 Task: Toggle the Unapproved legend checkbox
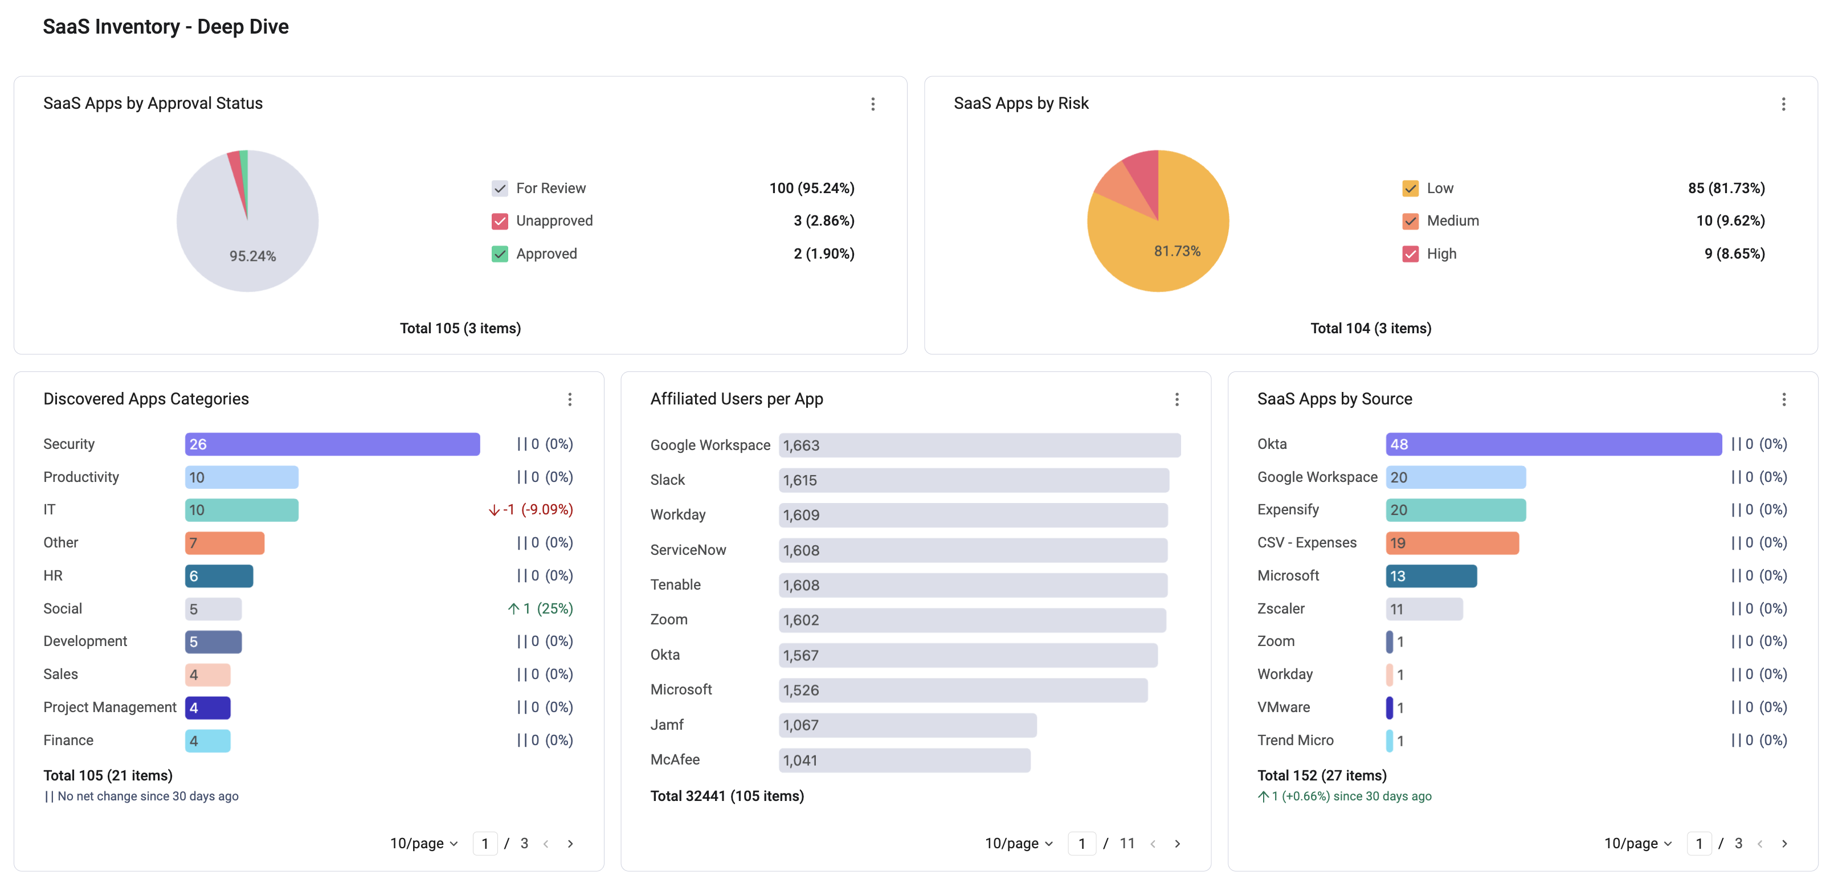pos(500,221)
